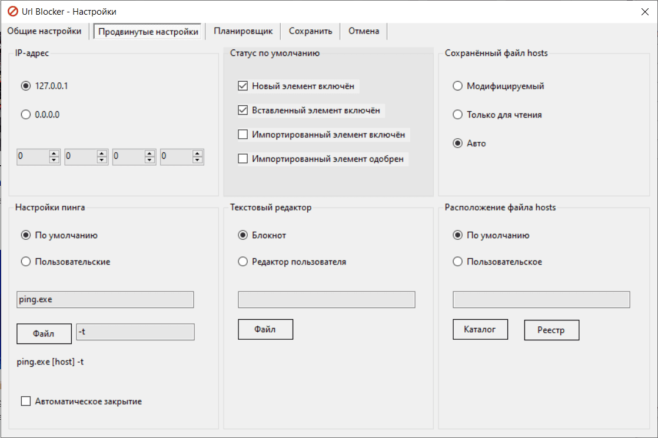Increase the first IP octet spinner

point(55,153)
